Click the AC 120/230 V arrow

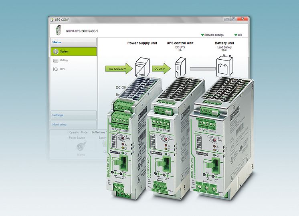point(119,69)
